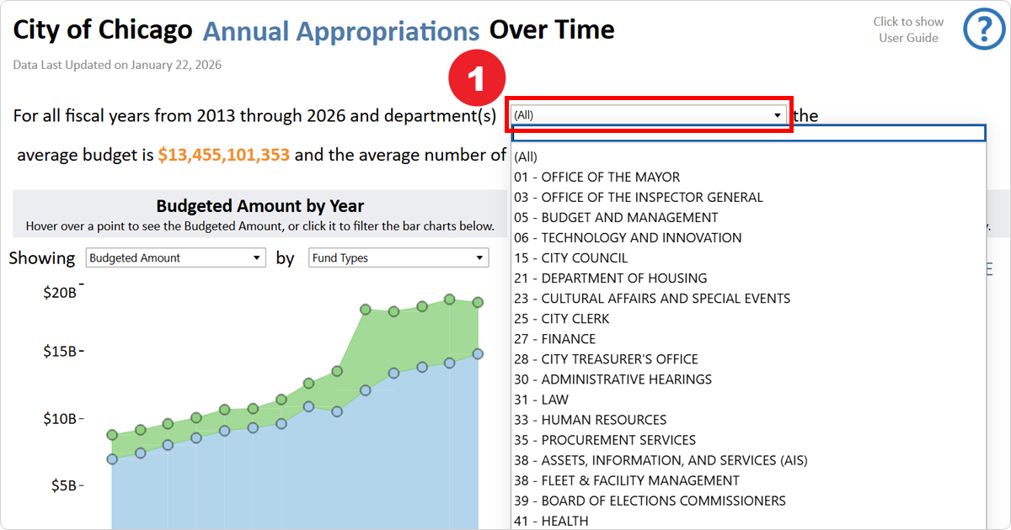Viewport: 1011px width, 530px height.
Task: Select '38 - FLEET & FACILITY MANAGEMENT' option
Action: (x=628, y=480)
